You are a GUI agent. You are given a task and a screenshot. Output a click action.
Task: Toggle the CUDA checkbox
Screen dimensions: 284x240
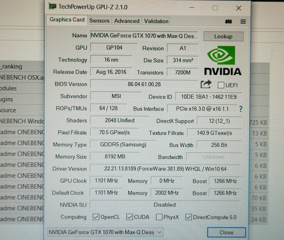click(x=130, y=217)
